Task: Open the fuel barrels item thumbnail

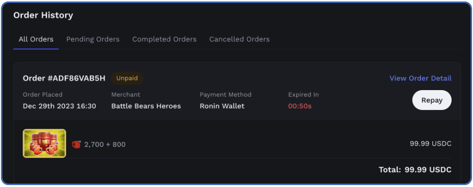Action: coord(44,144)
